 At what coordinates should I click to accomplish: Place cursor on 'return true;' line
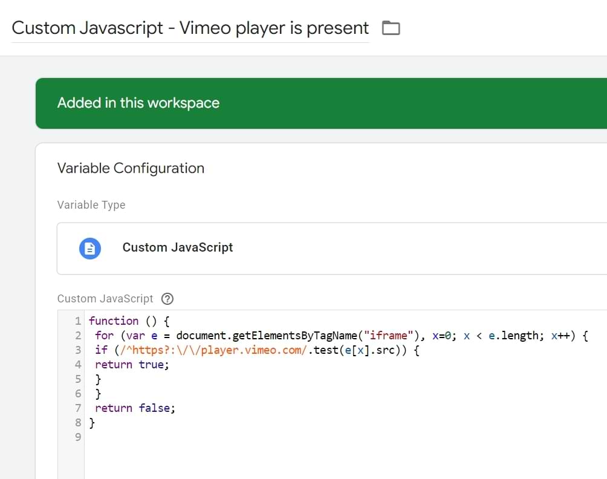(132, 365)
